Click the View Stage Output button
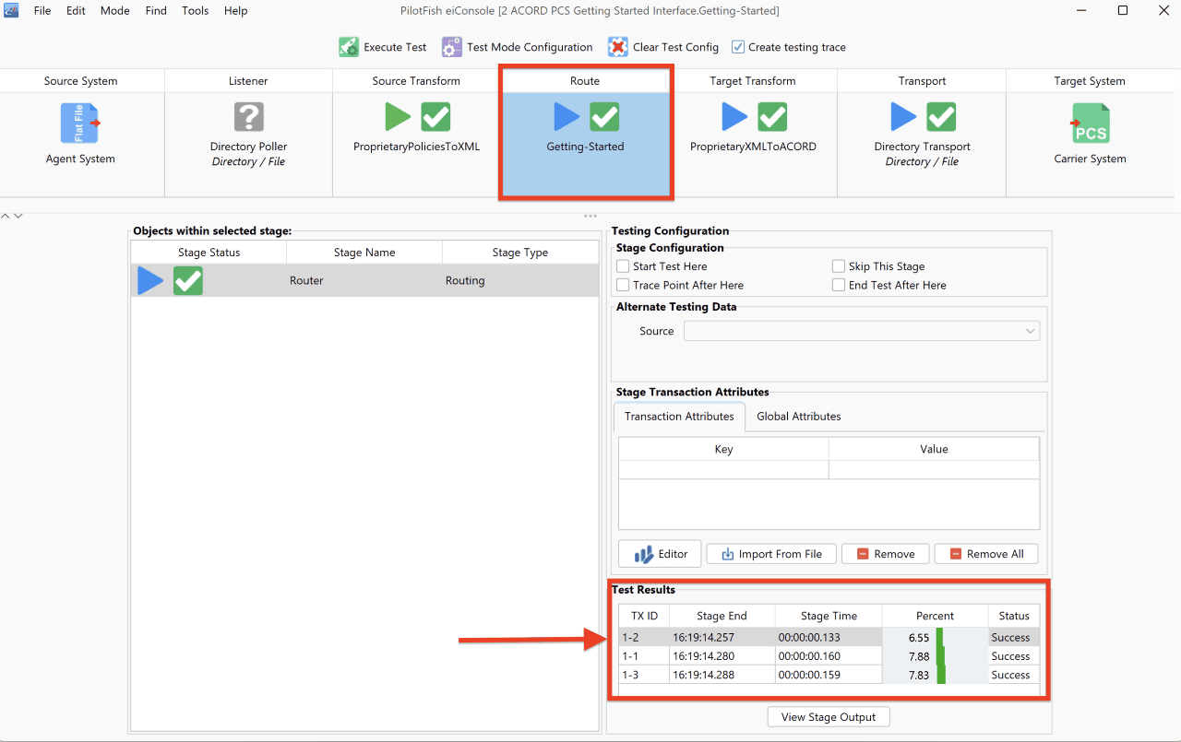The width and height of the screenshot is (1181, 742). click(x=829, y=717)
